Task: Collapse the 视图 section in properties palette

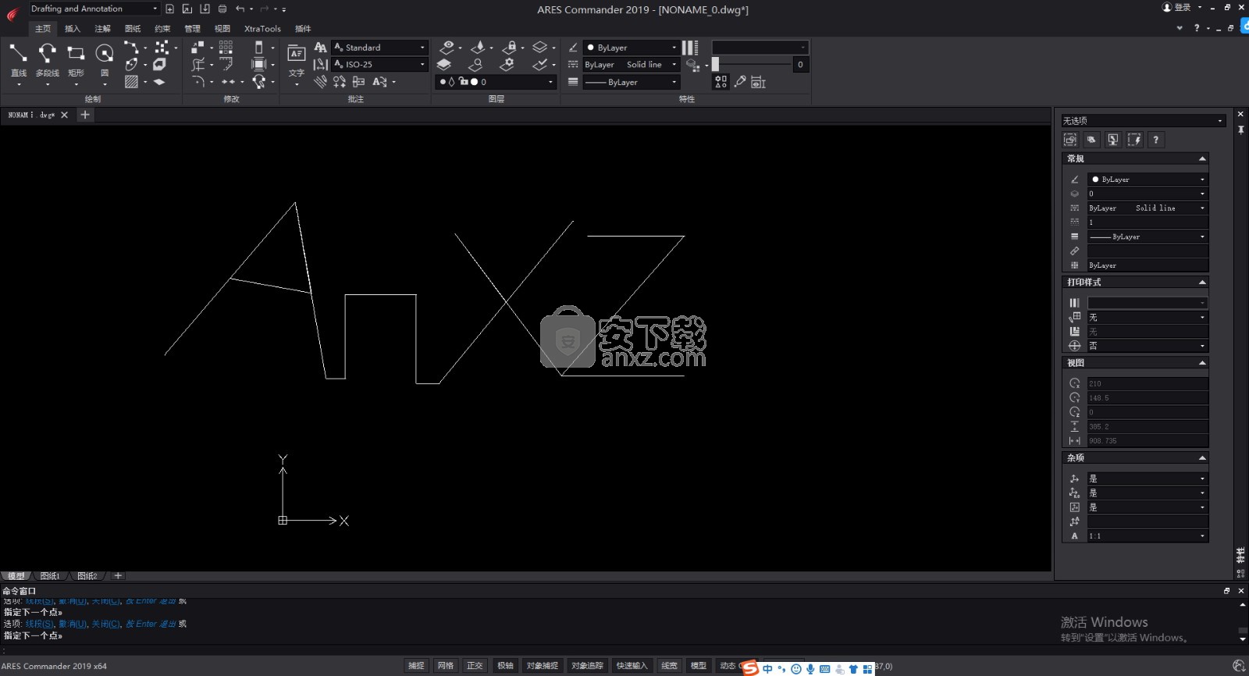Action: [x=1202, y=363]
